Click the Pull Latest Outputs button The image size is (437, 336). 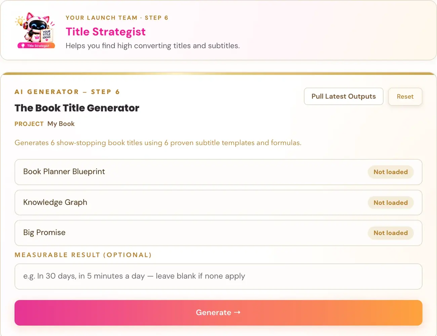[344, 96]
